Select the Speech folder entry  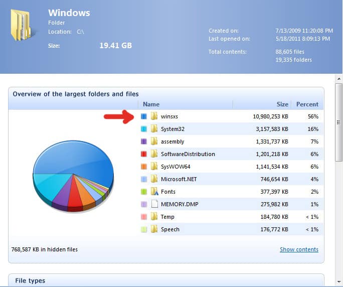tap(169, 229)
